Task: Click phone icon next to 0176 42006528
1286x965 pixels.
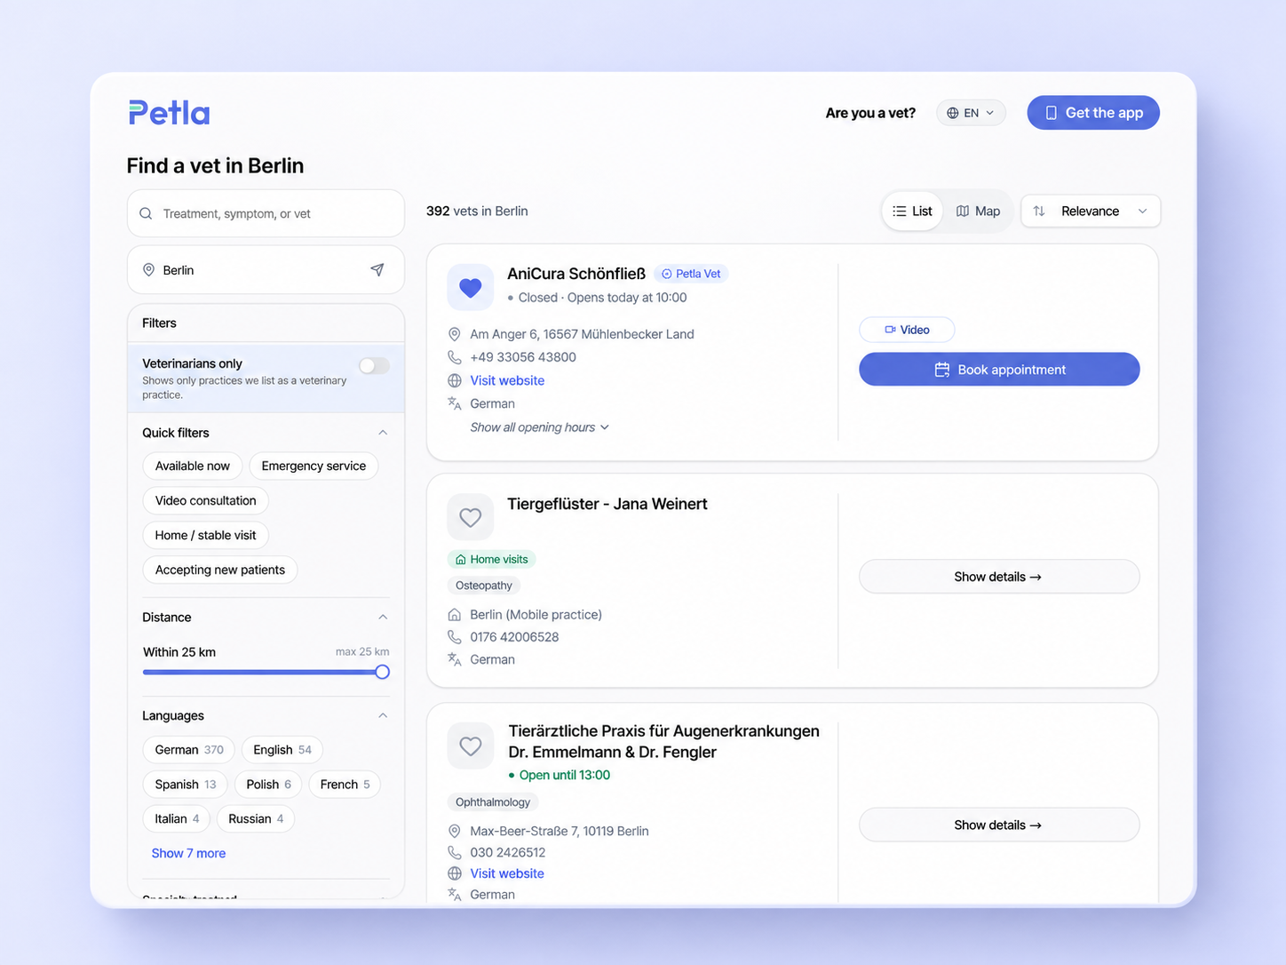Action: [x=455, y=637]
